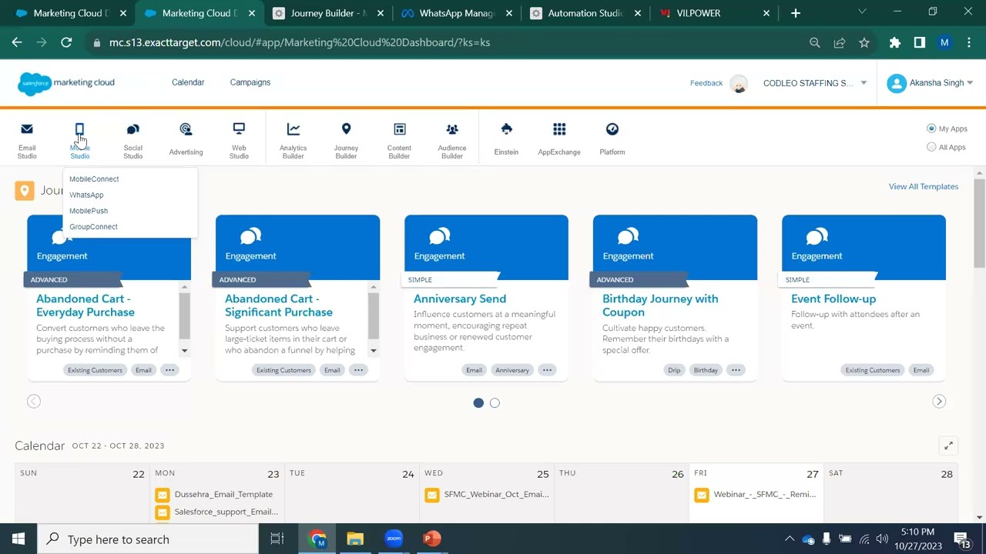Open more tags on Abandoned Cart Everyday card
Viewport: 986px width, 554px height.
169,370
